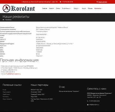115x112 pixels.
Task: Click the Korolant logo text
Action: point(23,8)
